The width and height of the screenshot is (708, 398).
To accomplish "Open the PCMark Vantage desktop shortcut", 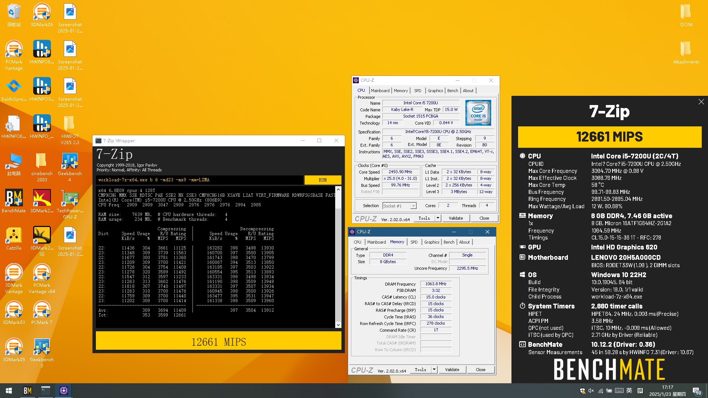I will pos(14,55).
